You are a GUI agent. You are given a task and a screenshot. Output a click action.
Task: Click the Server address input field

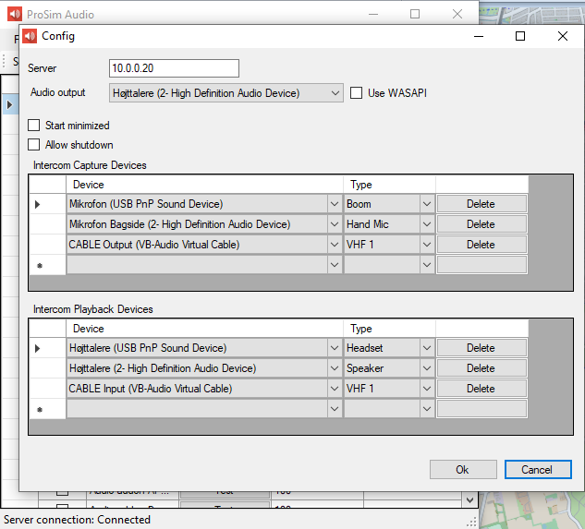(174, 69)
